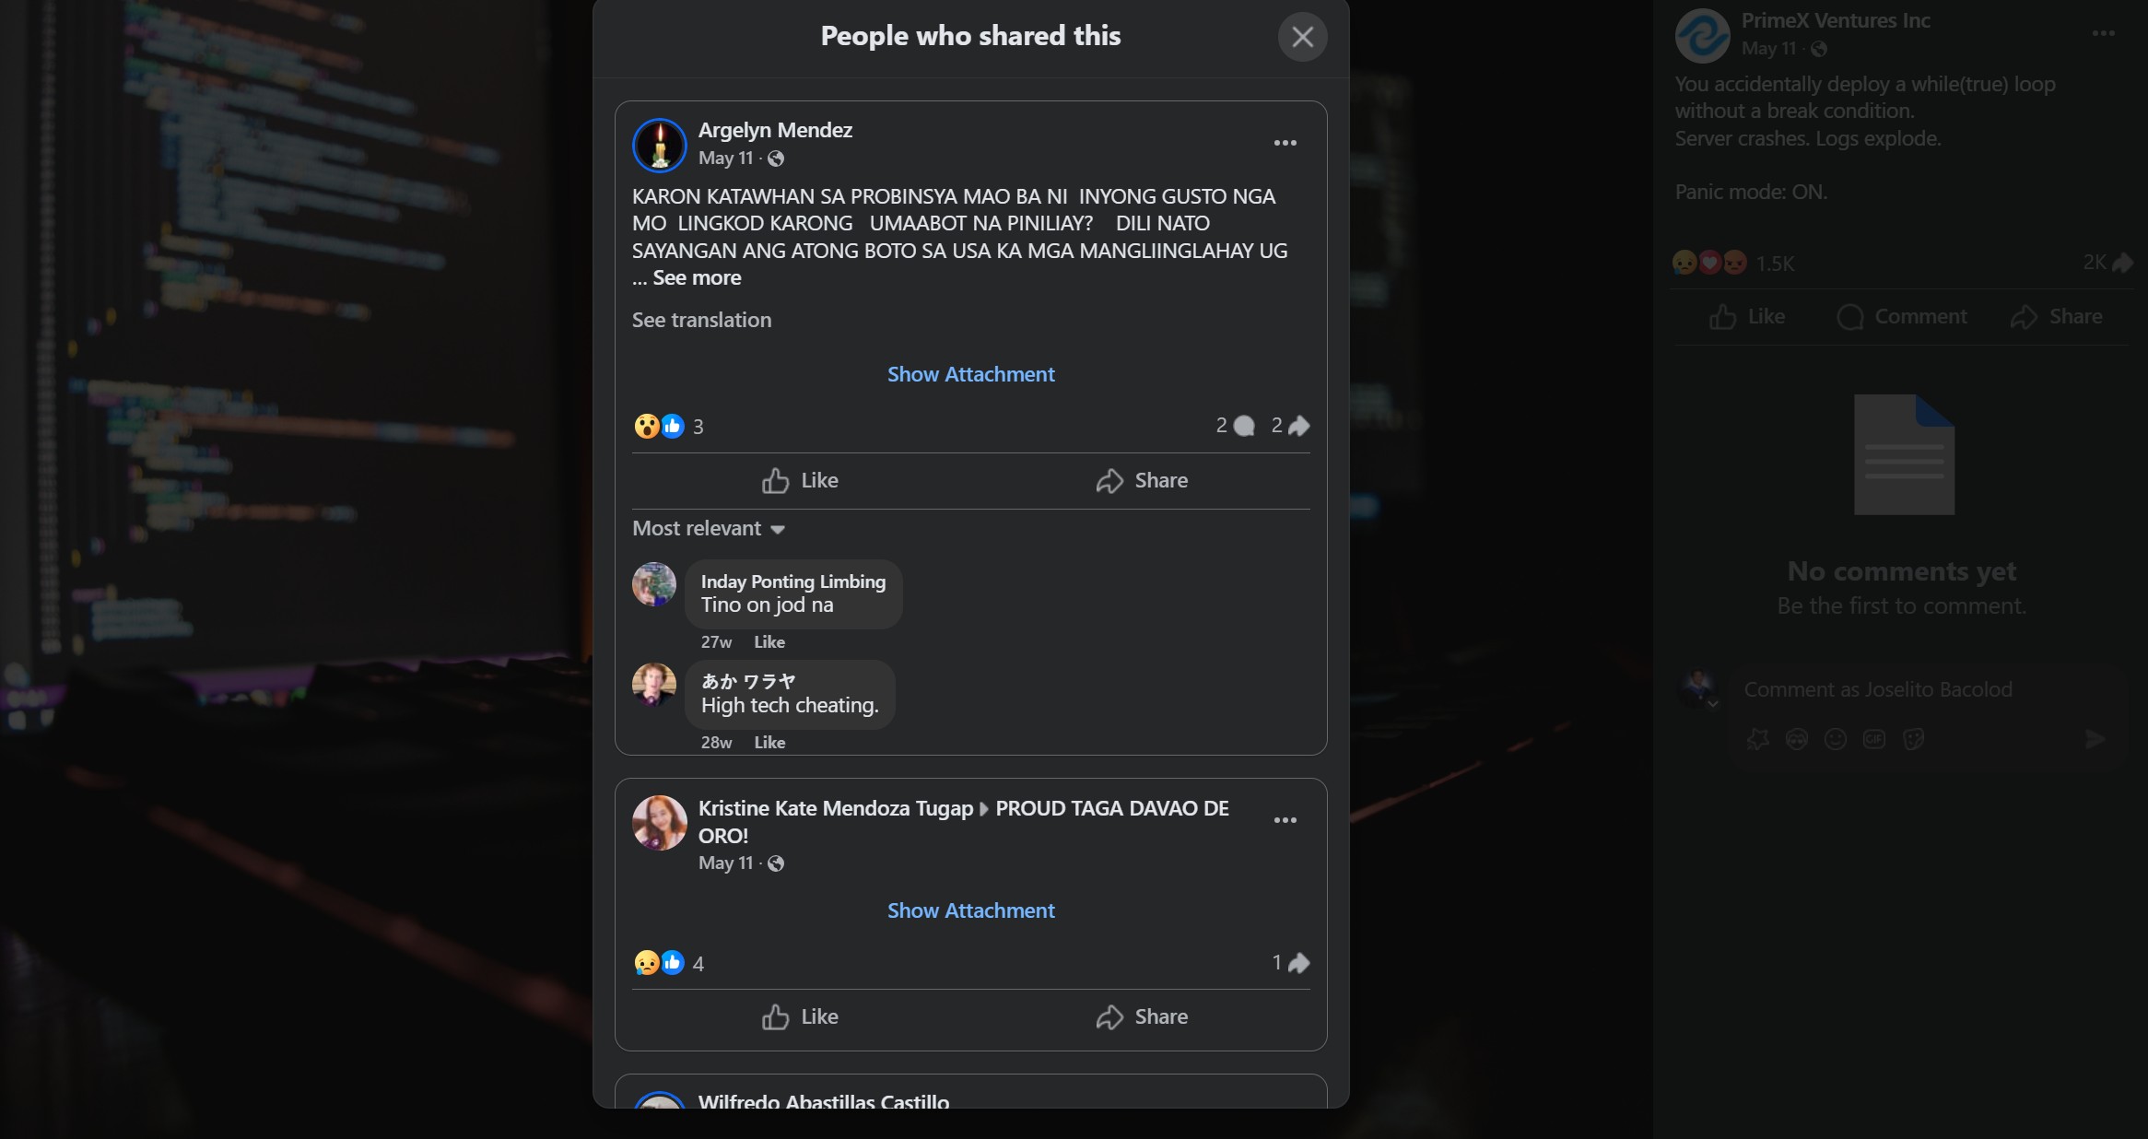
Task: Show Attachment on Kristine Kate's post
Action: (970, 910)
